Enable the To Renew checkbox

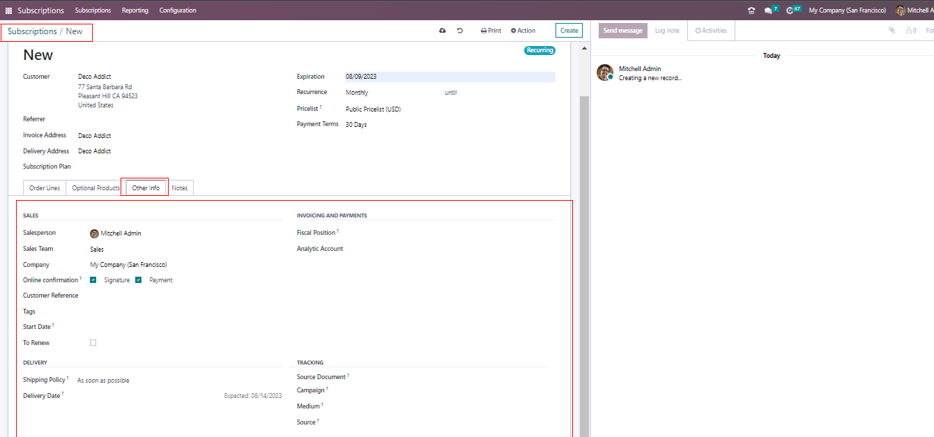tap(93, 343)
